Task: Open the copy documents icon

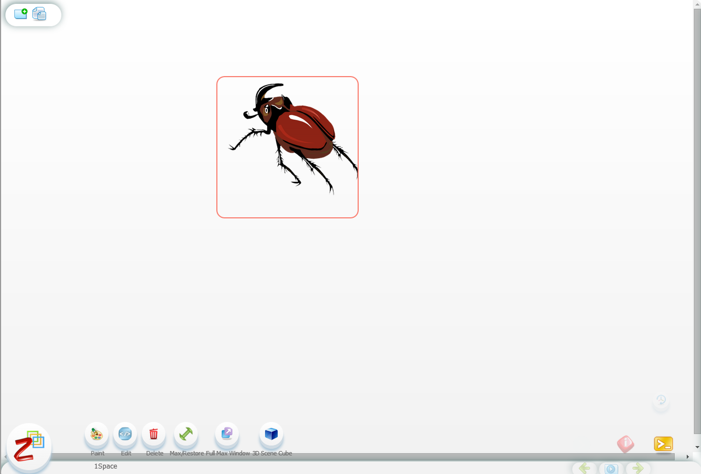Action: click(x=39, y=14)
